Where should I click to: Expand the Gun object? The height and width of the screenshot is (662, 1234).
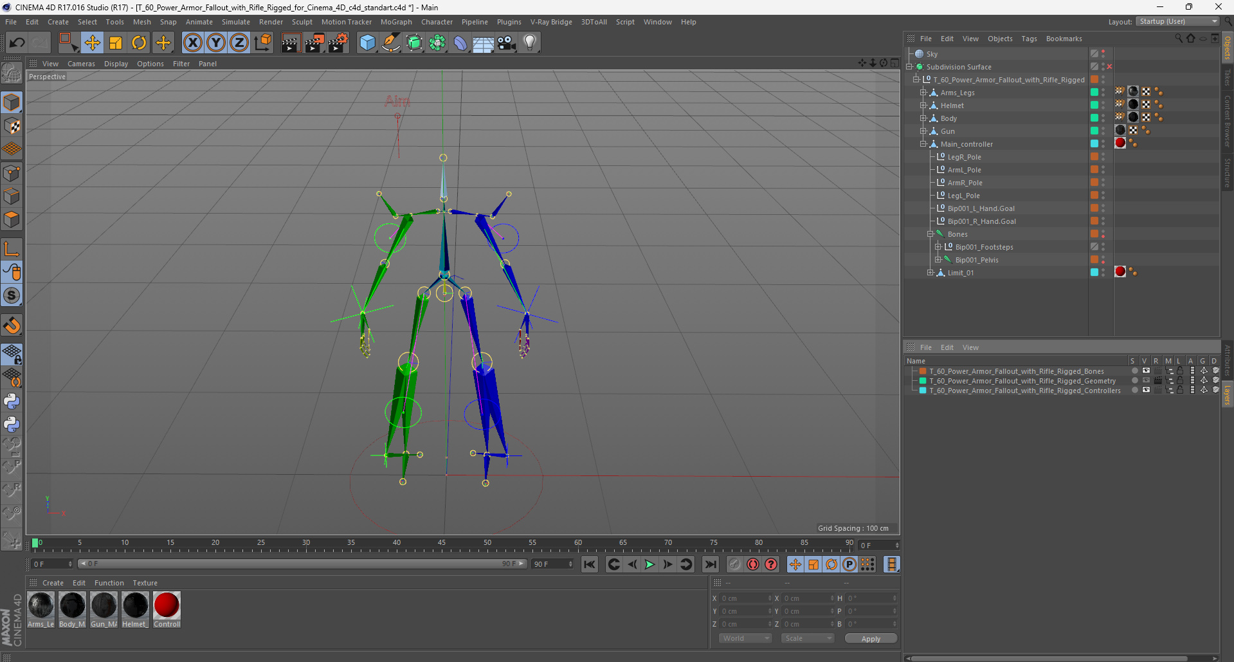tap(923, 131)
